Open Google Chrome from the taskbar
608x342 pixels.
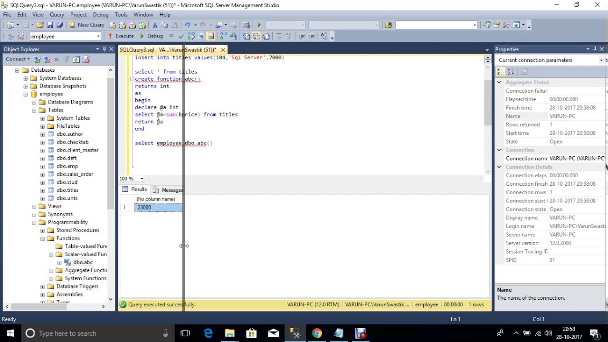pos(317,333)
